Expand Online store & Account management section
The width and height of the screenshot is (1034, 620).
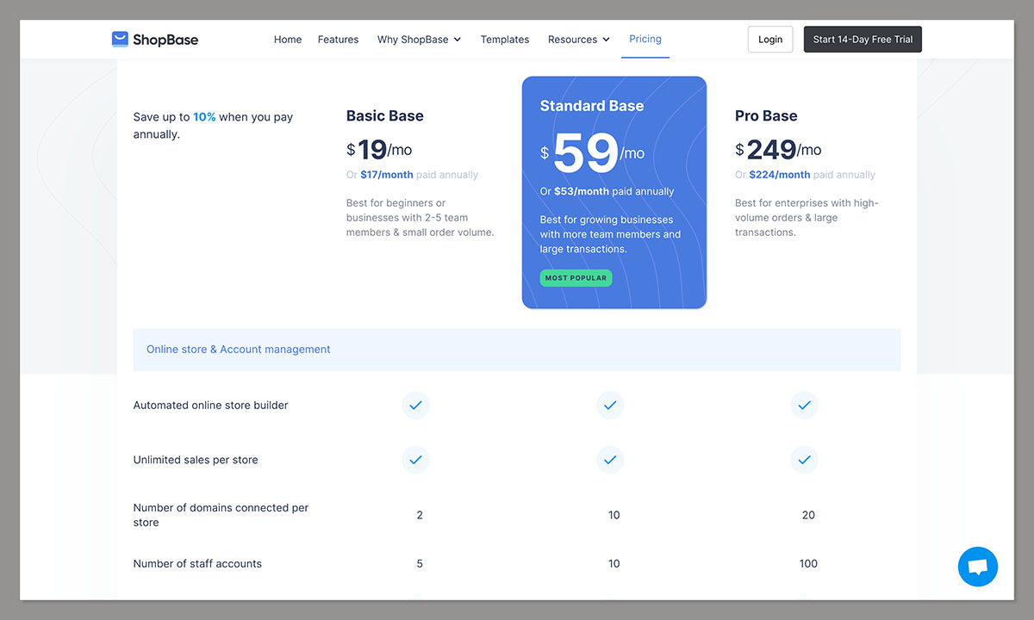pos(239,349)
